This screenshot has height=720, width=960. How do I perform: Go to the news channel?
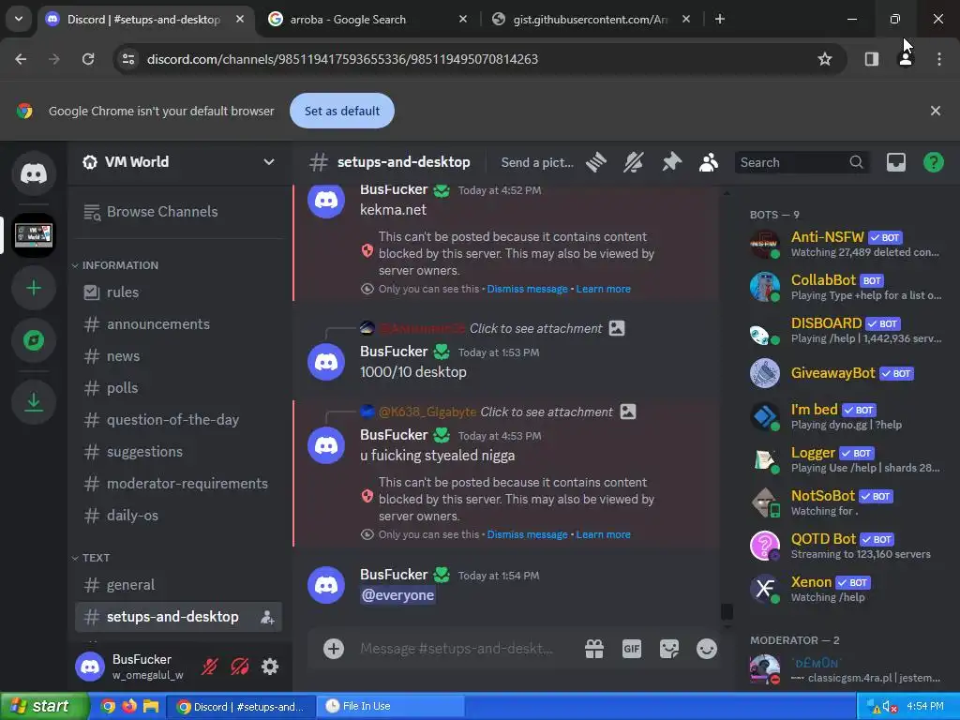178,355
